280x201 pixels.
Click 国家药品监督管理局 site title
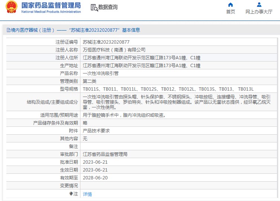(51, 5)
